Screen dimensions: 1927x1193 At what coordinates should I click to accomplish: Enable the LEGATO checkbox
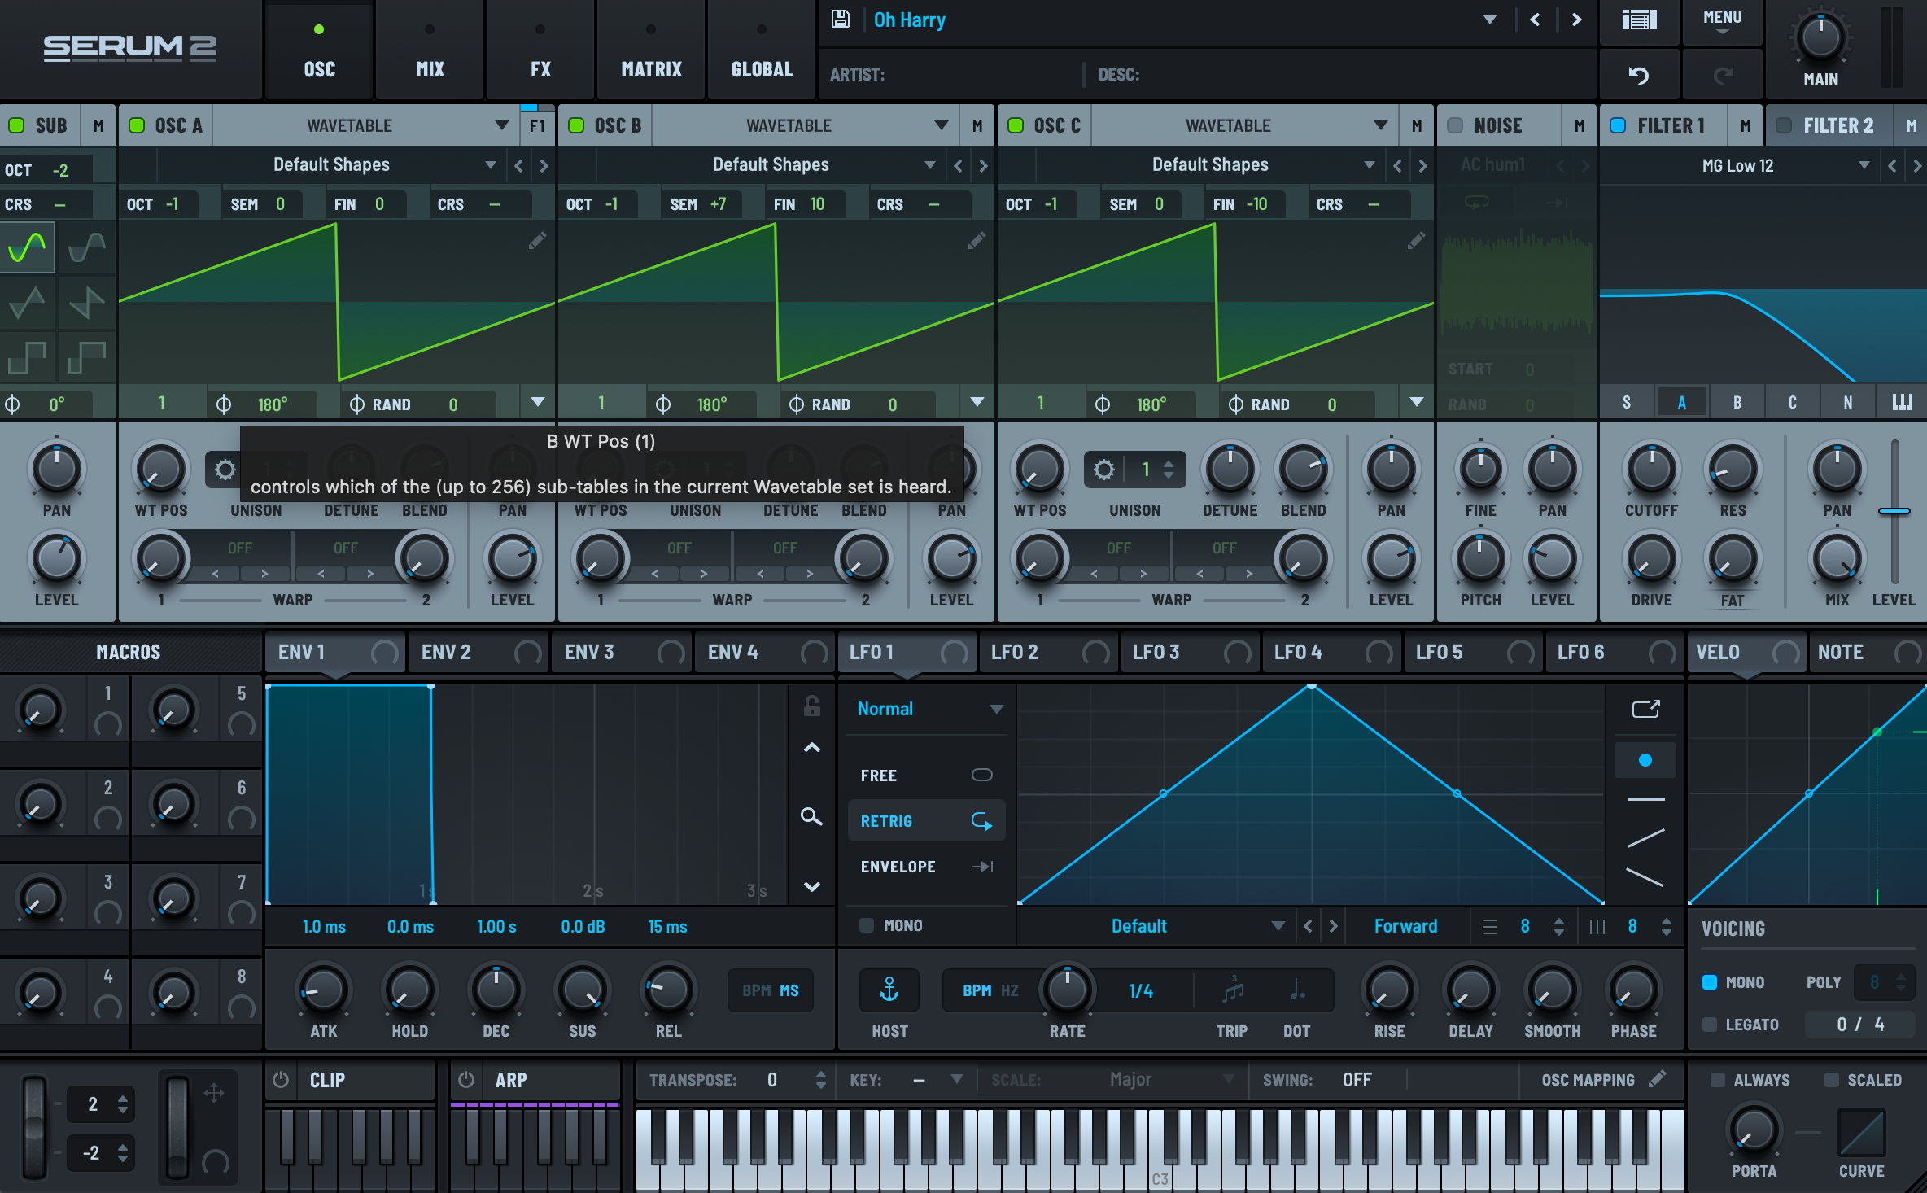1710,1025
